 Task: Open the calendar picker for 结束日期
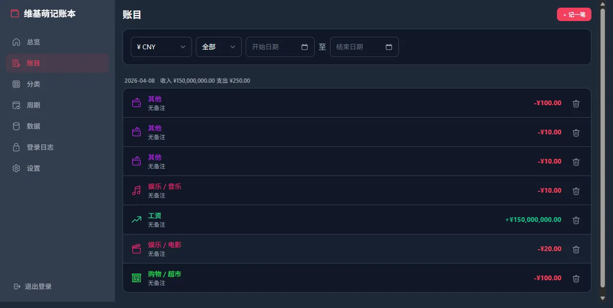(x=389, y=47)
